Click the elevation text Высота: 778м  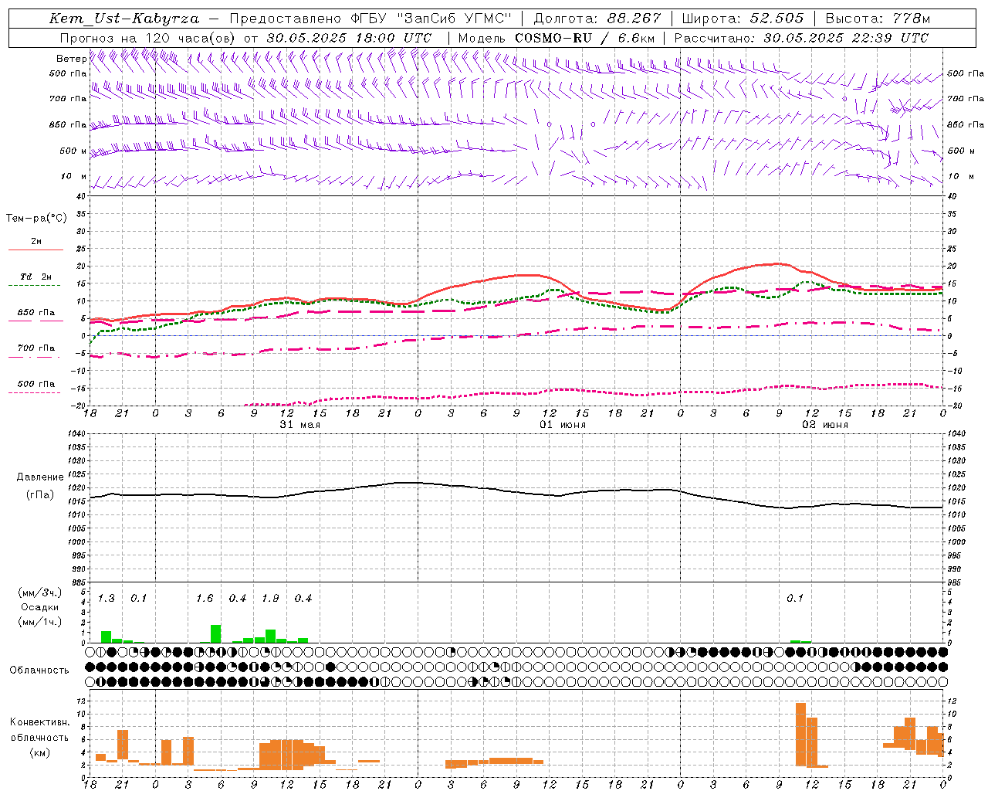[x=878, y=19]
